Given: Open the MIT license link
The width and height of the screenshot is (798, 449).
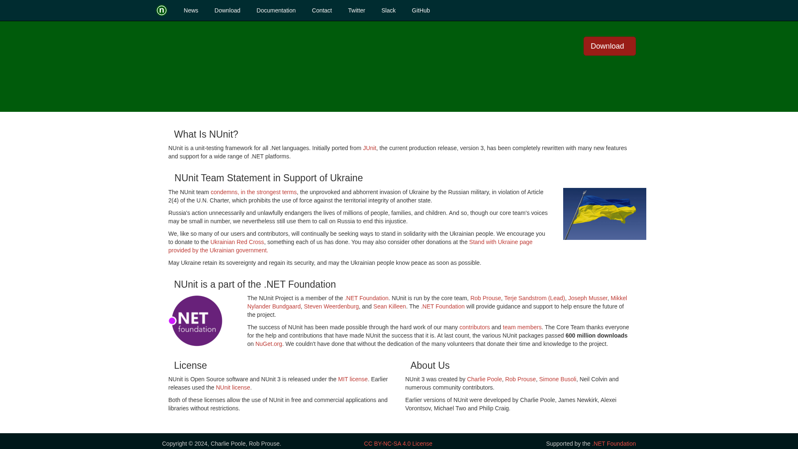Looking at the screenshot, I should [352, 379].
